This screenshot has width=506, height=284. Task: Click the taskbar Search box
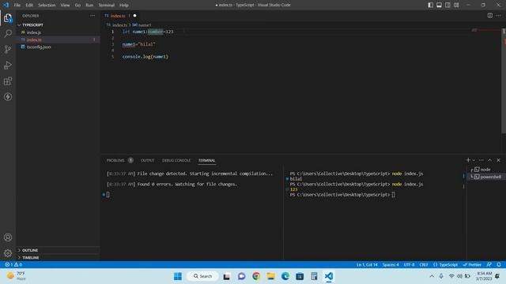coord(202,276)
